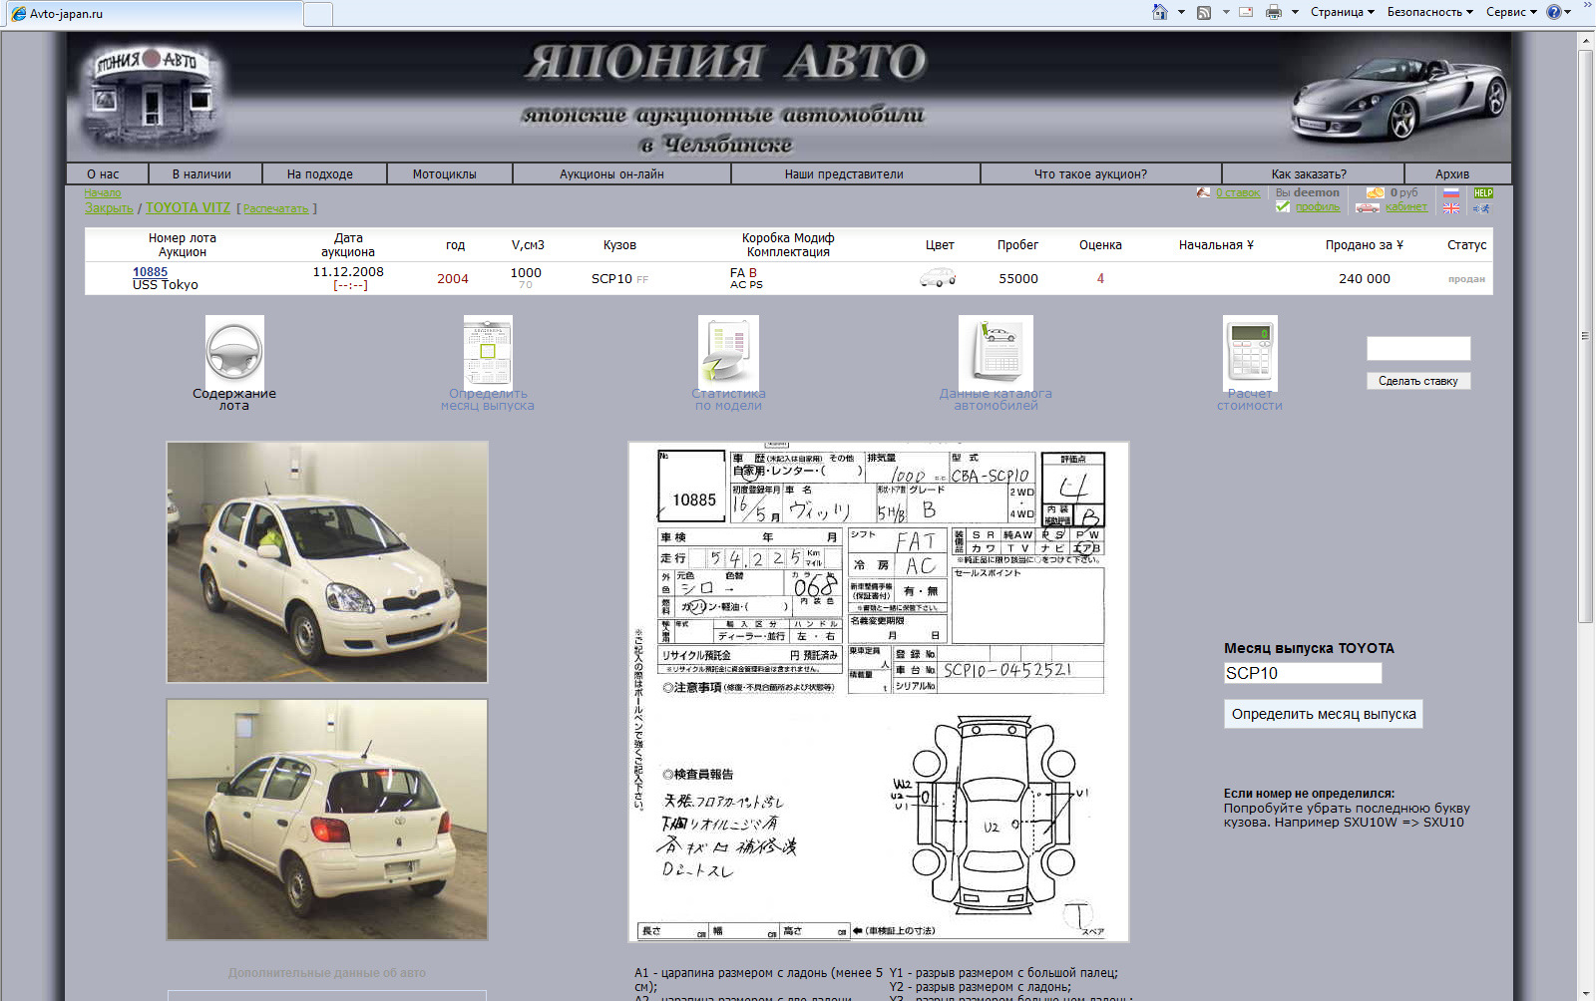The width and height of the screenshot is (1596, 1001).
Task: Open cost calculation via calculator icon
Action: coord(1249,351)
